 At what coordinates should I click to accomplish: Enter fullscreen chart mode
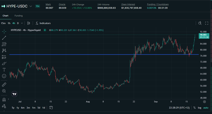(x=207, y=23)
